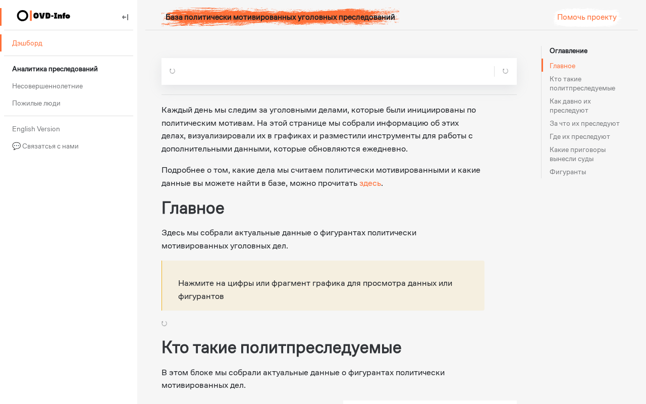Go to Где их преследуют section
The width and height of the screenshot is (646, 404).
coord(580,136)
